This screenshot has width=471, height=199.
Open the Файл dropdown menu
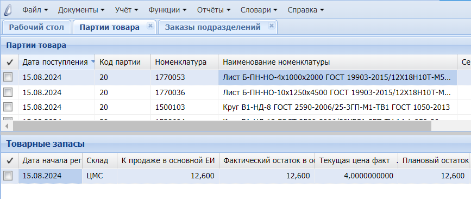[35, 10]
